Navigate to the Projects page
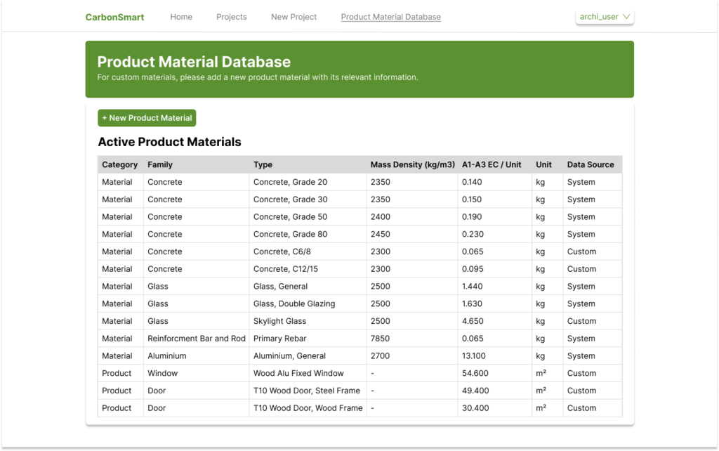This screenshot has width=719, height=451. tap(232, 17)
